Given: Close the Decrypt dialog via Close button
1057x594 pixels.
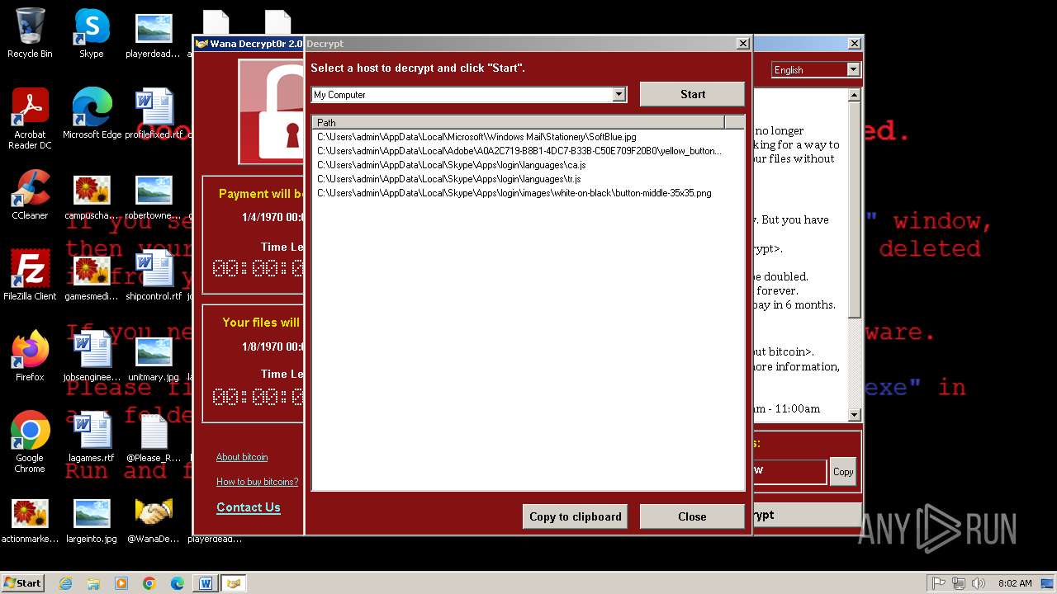Looking at the screenshot, I should 692,516.
